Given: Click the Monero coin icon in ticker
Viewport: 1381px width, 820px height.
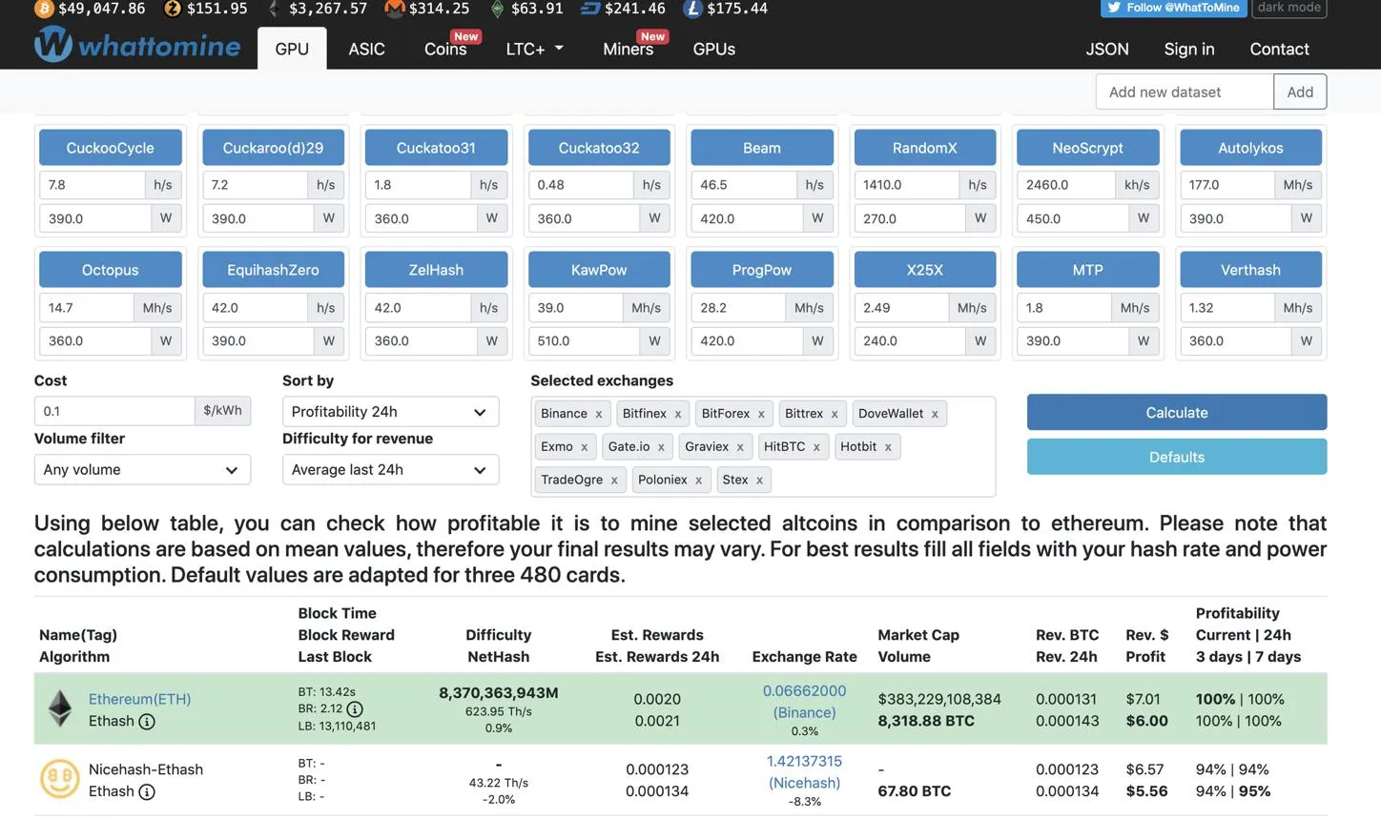Looking at the screenshot, I should click(395, 9).
